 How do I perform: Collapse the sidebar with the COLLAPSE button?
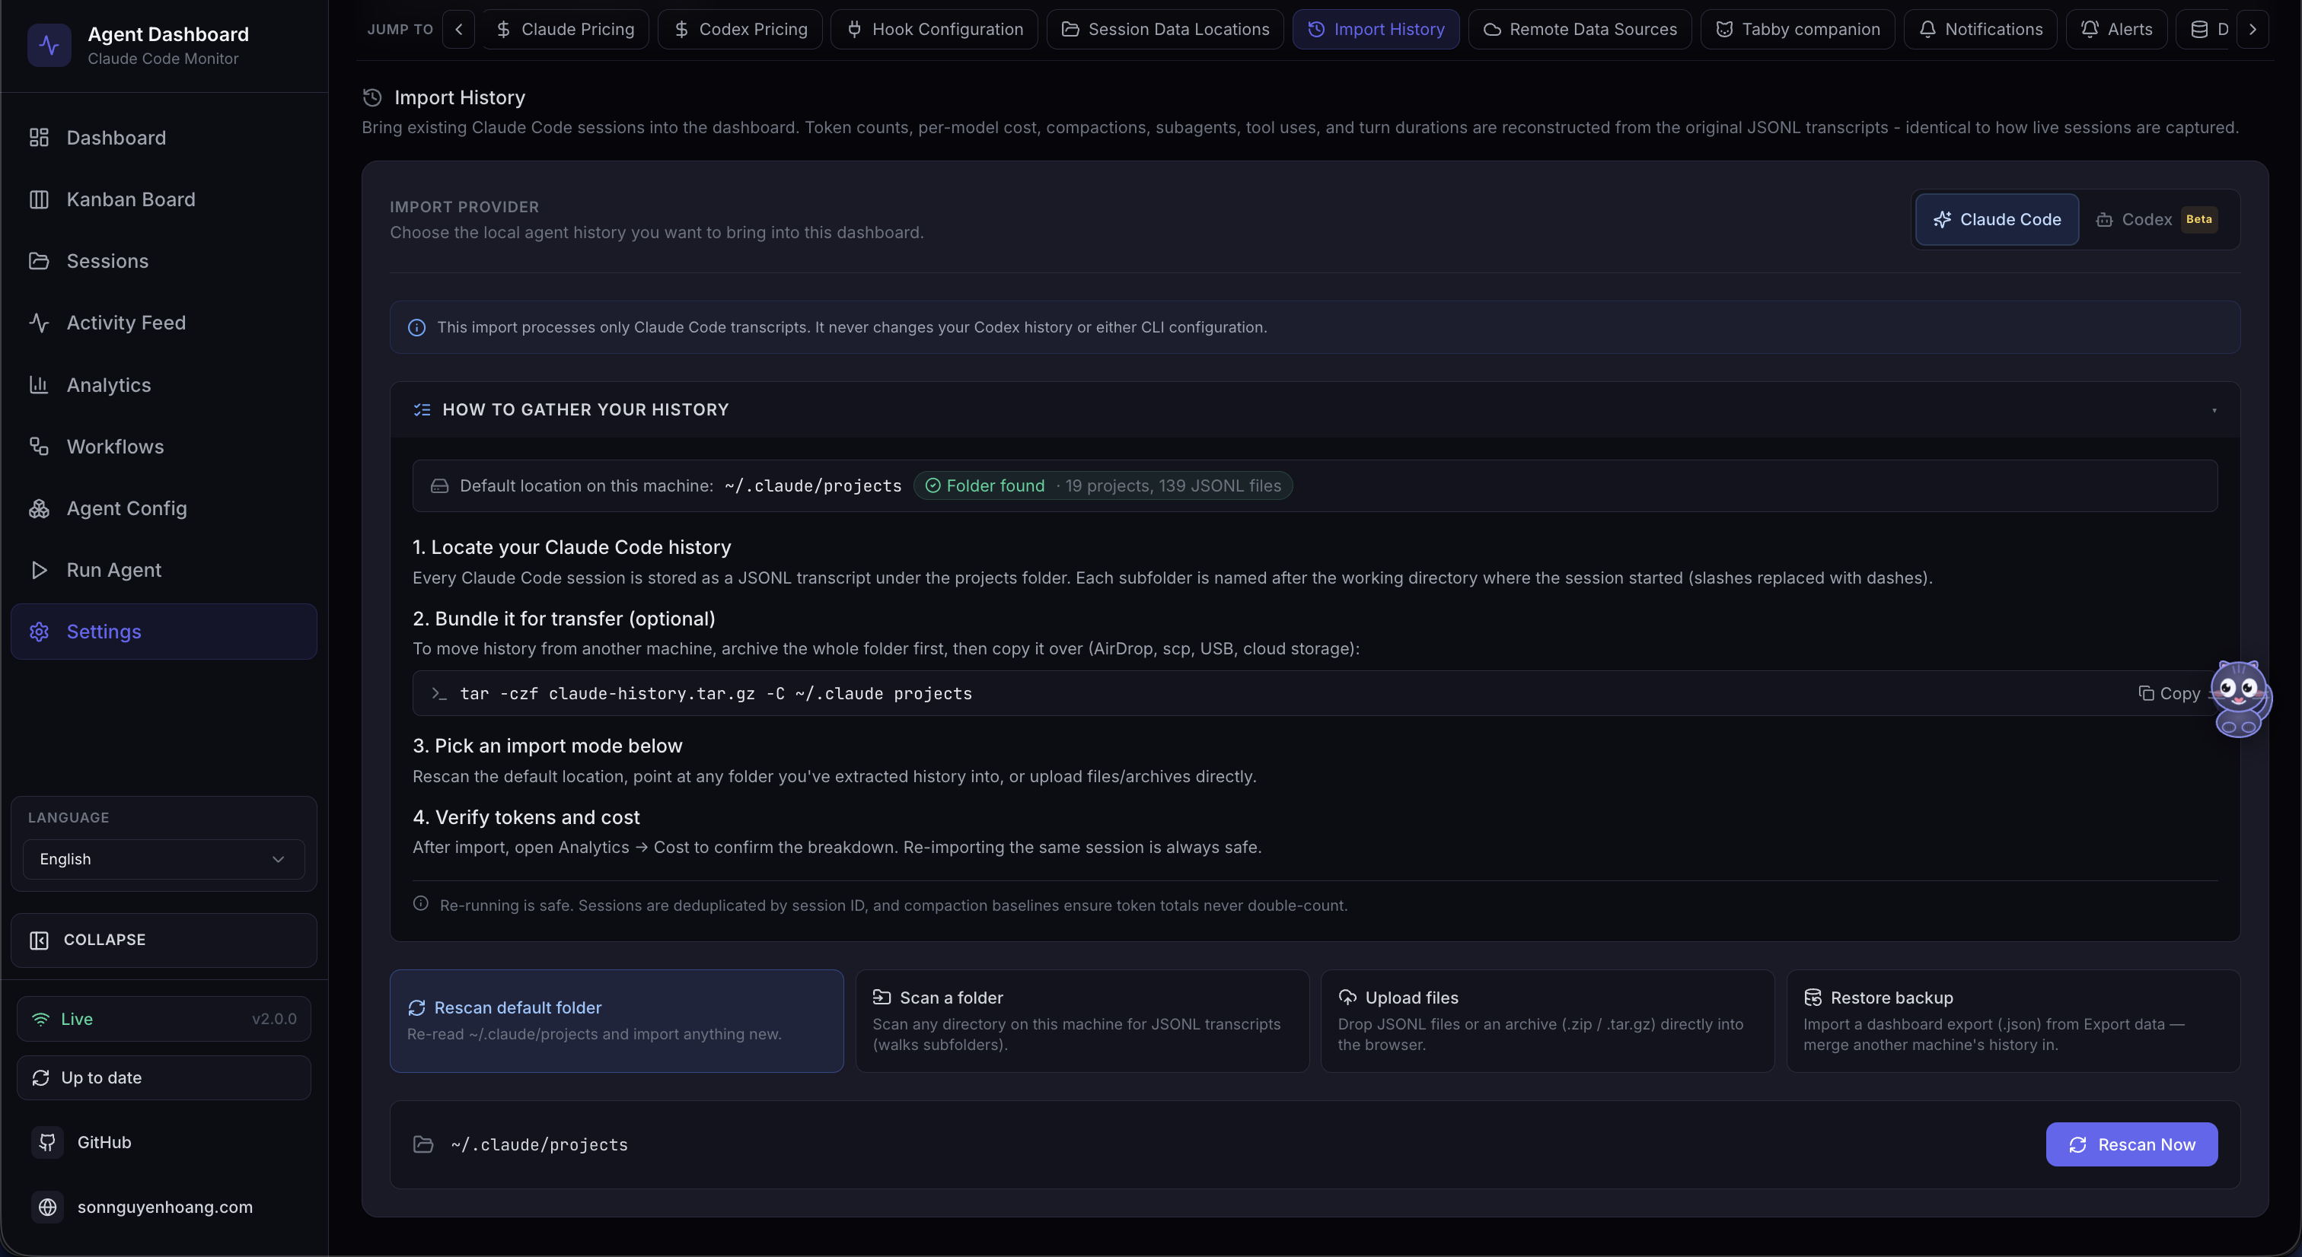(x=164, y=940)
